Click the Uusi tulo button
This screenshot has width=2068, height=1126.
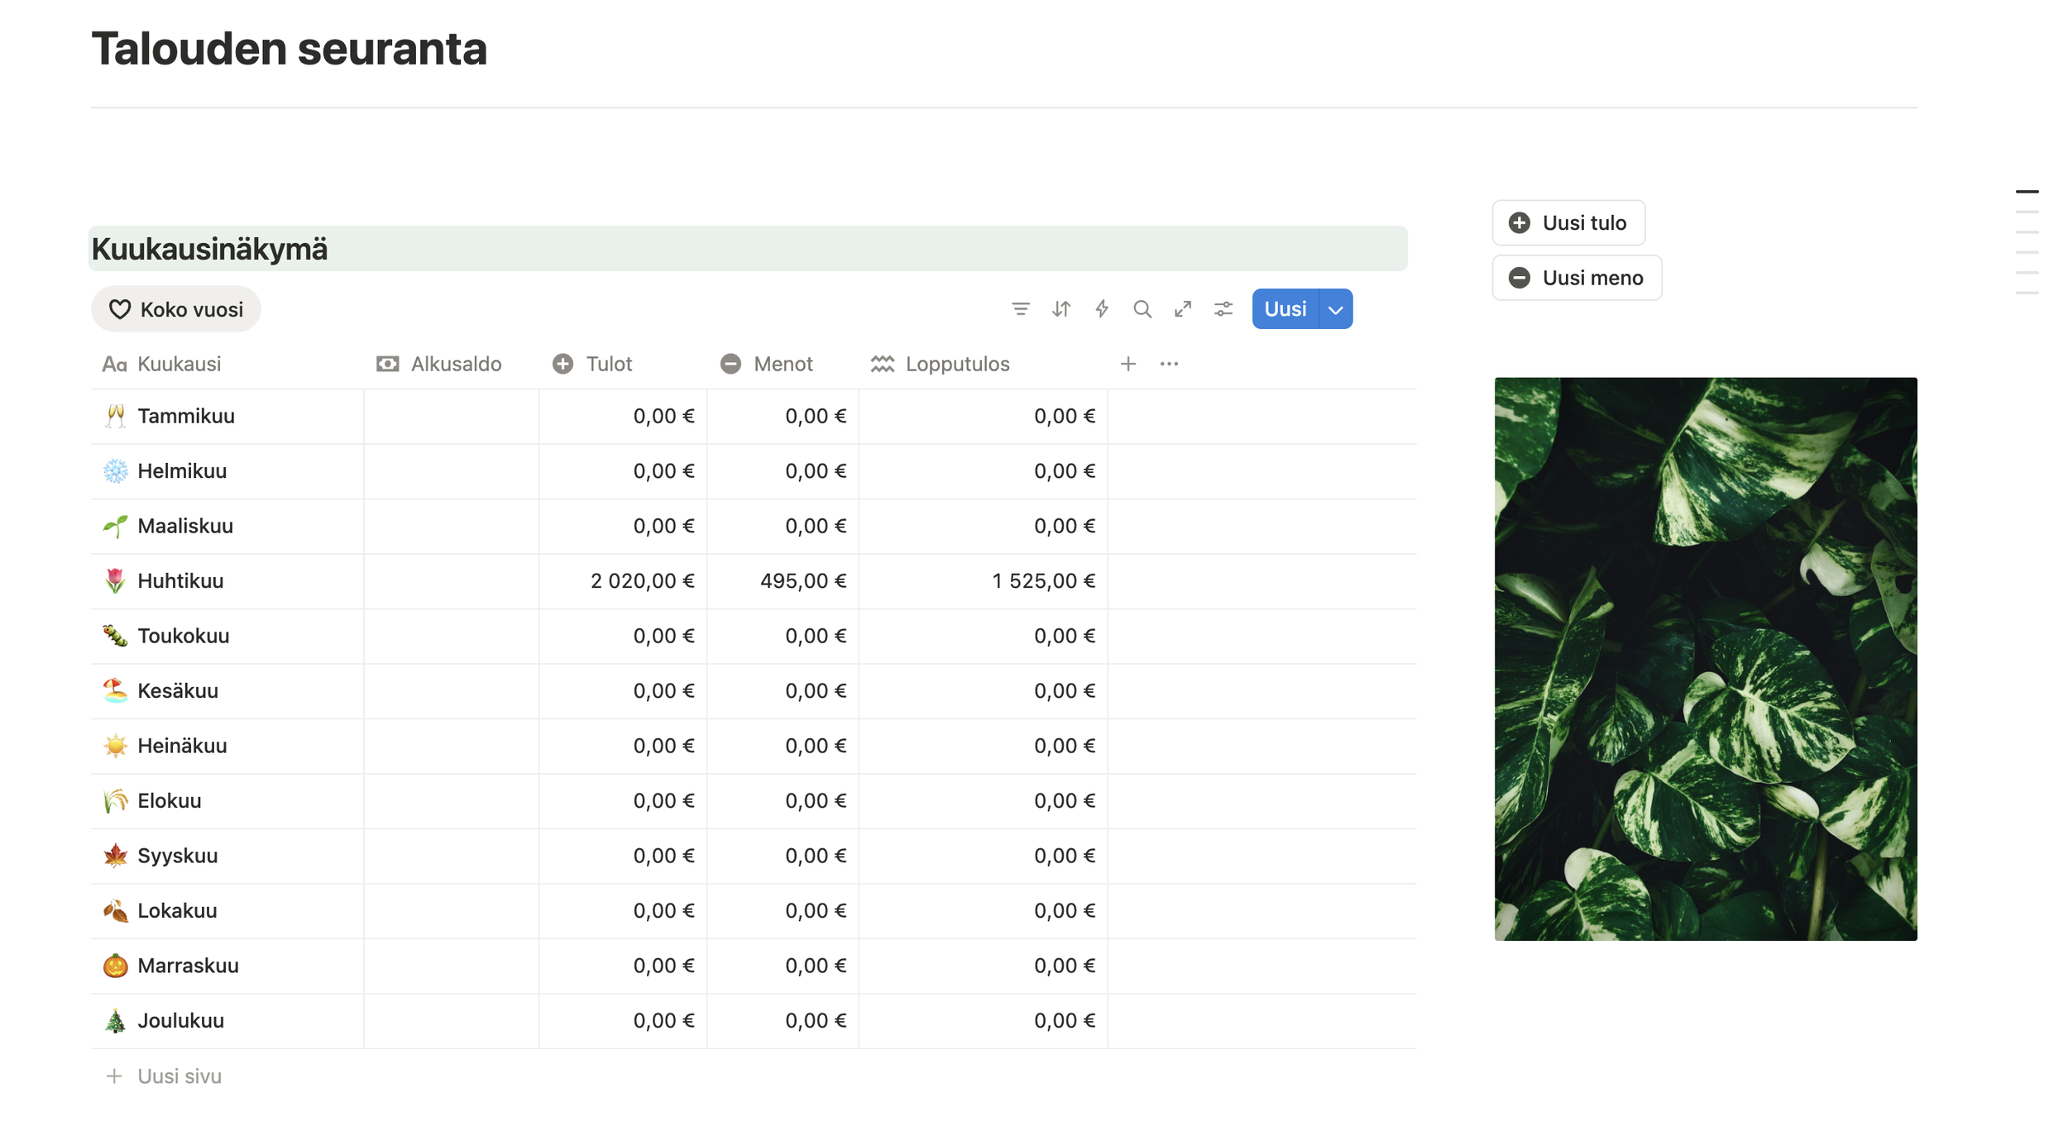[x=1568, y=222]
